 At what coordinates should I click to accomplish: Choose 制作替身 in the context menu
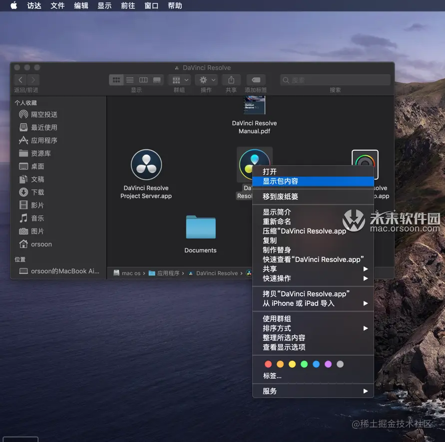tap(313, 250)
